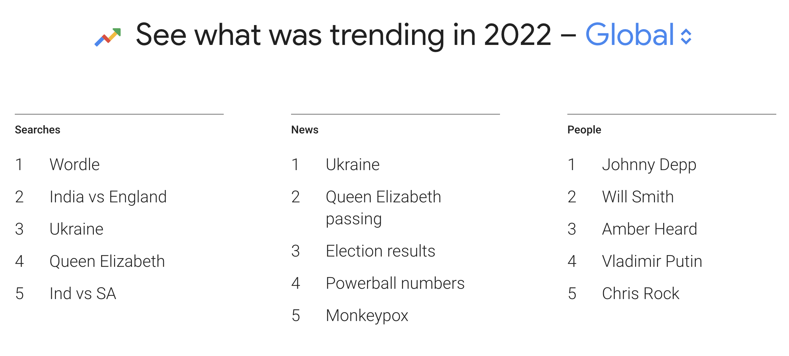Open the Global region dropdown

point(630,35)
